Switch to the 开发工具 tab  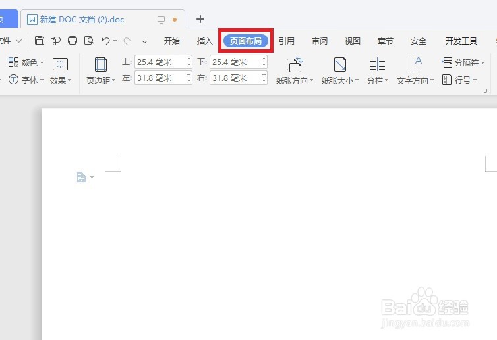pos(461,41)
